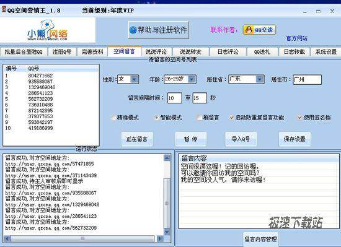Click log scroll up arrow
The height and width of the screenshot is (247, 341).
click(167, 158)
